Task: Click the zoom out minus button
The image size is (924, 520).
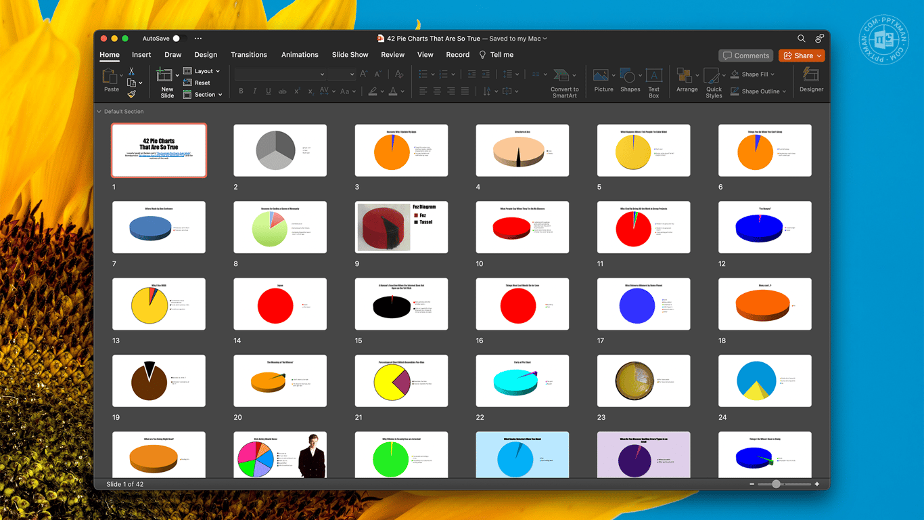Action: pyautogui.click(x=752, y=484)
